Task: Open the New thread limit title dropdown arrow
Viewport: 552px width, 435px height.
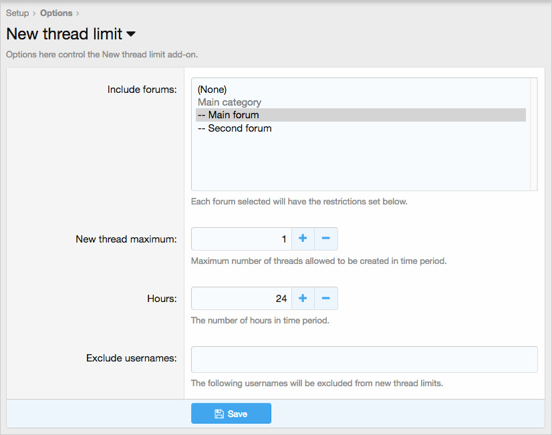Action: [131, 34]
